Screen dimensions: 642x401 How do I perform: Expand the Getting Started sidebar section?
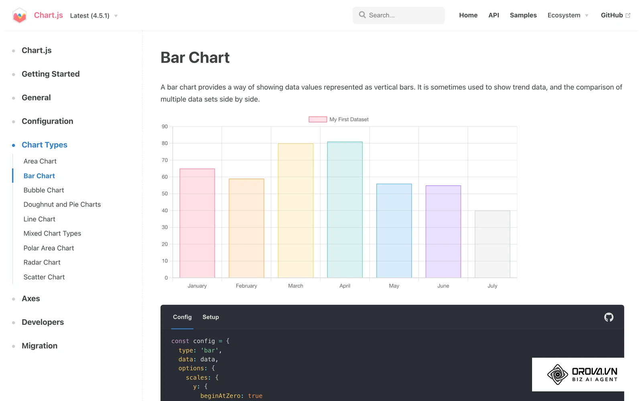51,74
